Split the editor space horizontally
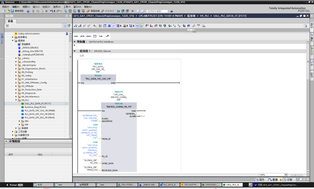The height and width of the screenshot is (189, 314). point(138,11)
